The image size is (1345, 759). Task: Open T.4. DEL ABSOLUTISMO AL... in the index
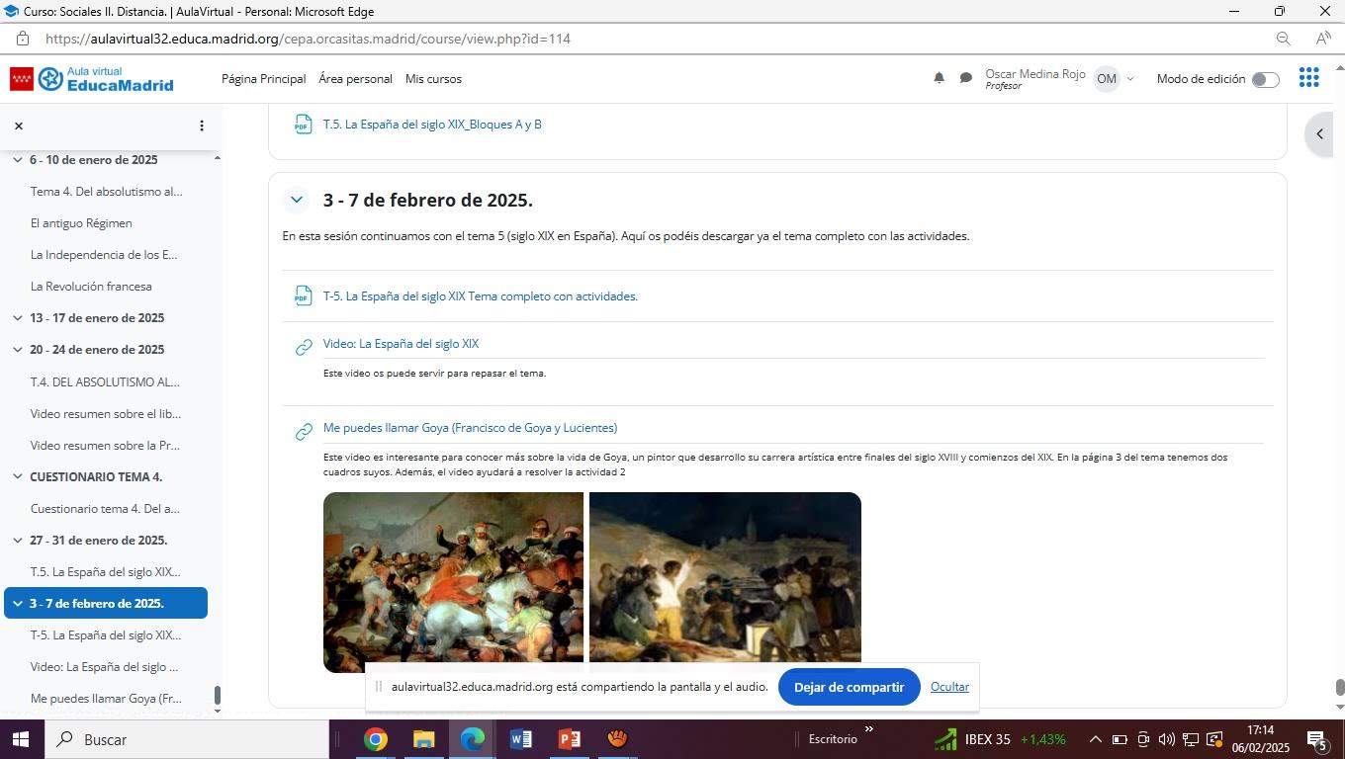tap(105, 382)
